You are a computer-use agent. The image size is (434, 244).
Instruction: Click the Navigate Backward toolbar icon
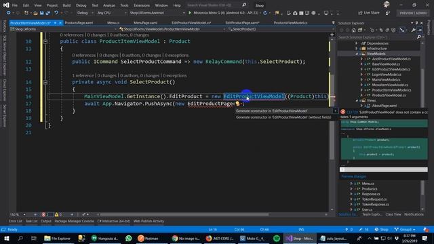tap(9, 13)
